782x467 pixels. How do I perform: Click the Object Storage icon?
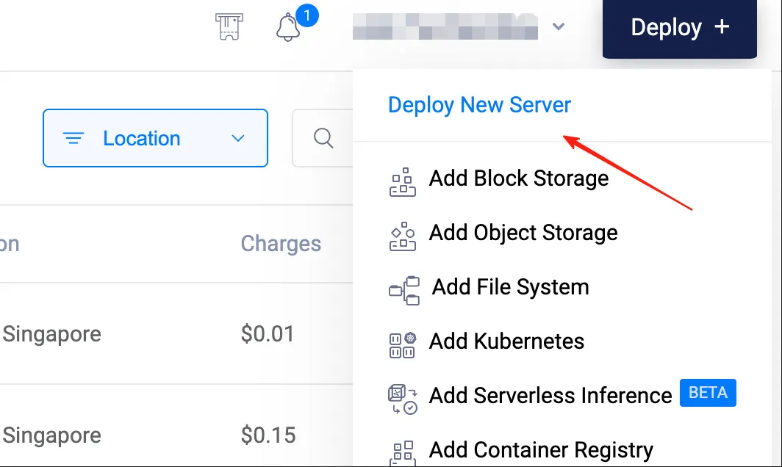402,235
